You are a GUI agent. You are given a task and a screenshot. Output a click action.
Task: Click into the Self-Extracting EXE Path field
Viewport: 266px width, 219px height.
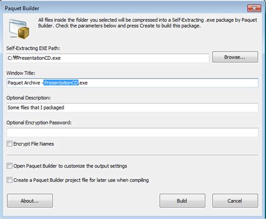[x=108, y=58]
